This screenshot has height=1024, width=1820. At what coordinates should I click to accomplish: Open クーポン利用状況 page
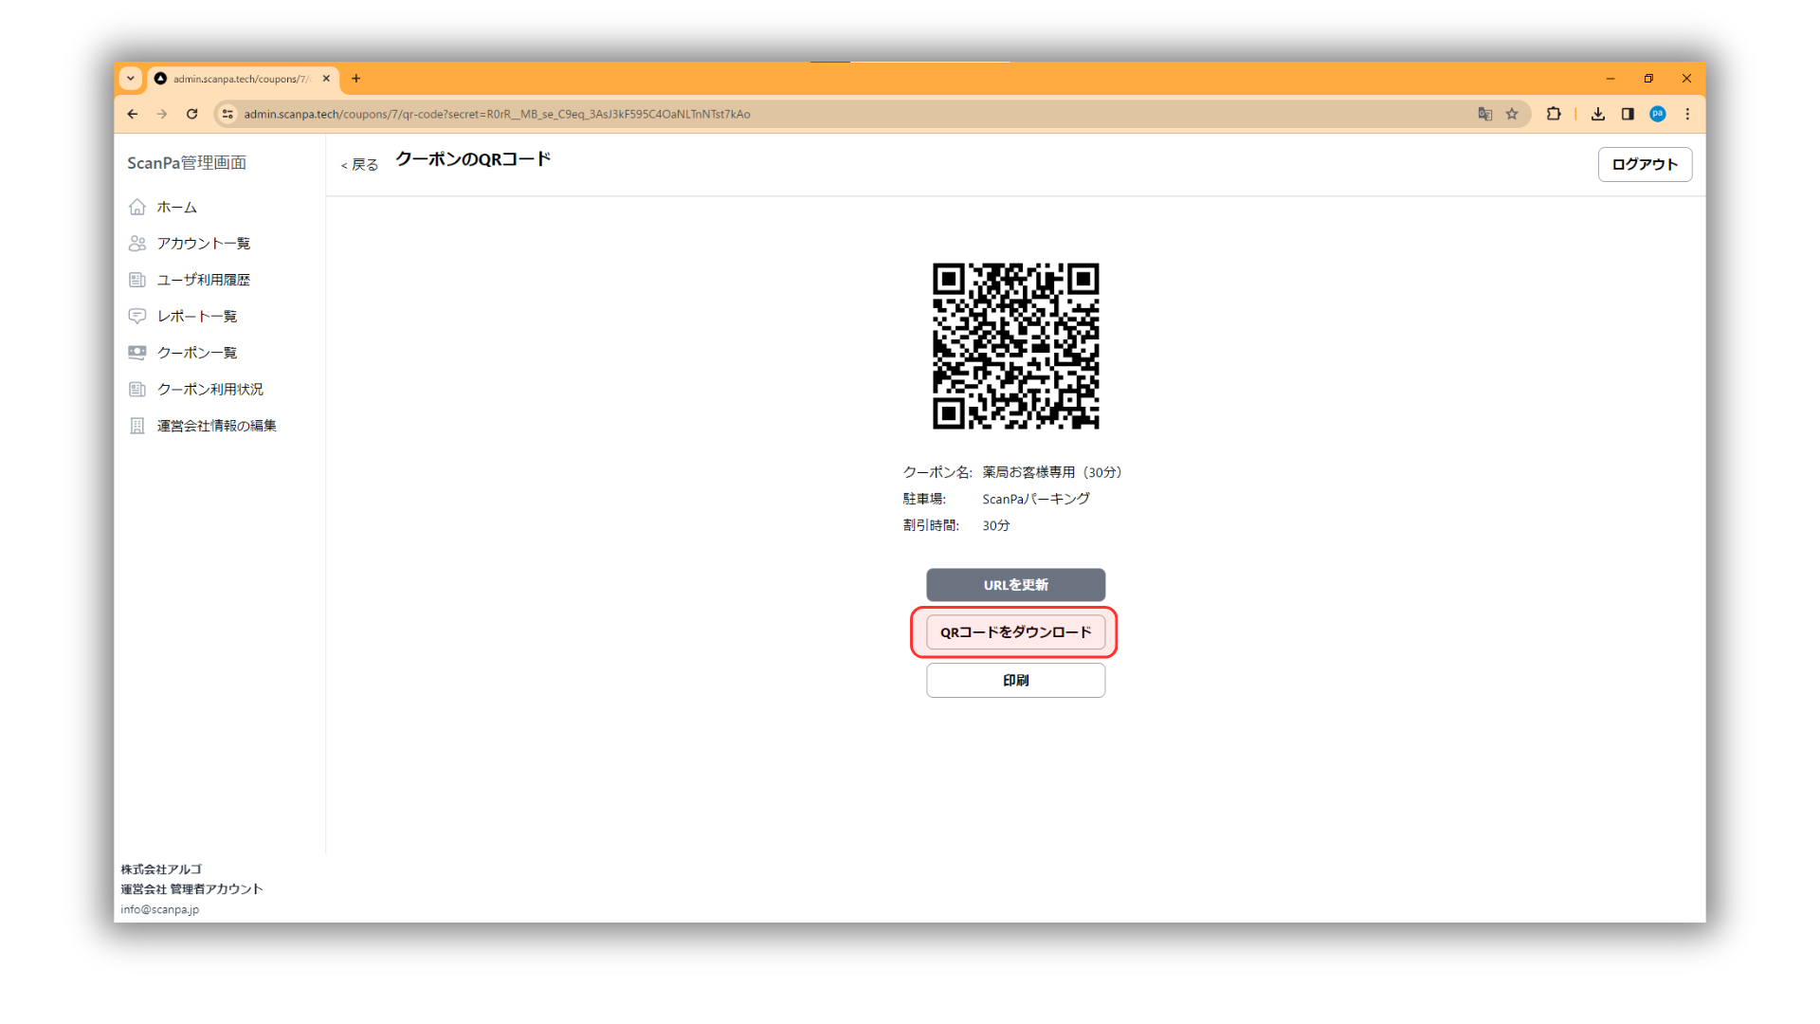click(x=209, y=389)
